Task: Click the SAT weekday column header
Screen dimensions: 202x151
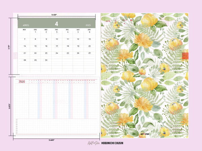Action: click(x=78, y=30)
